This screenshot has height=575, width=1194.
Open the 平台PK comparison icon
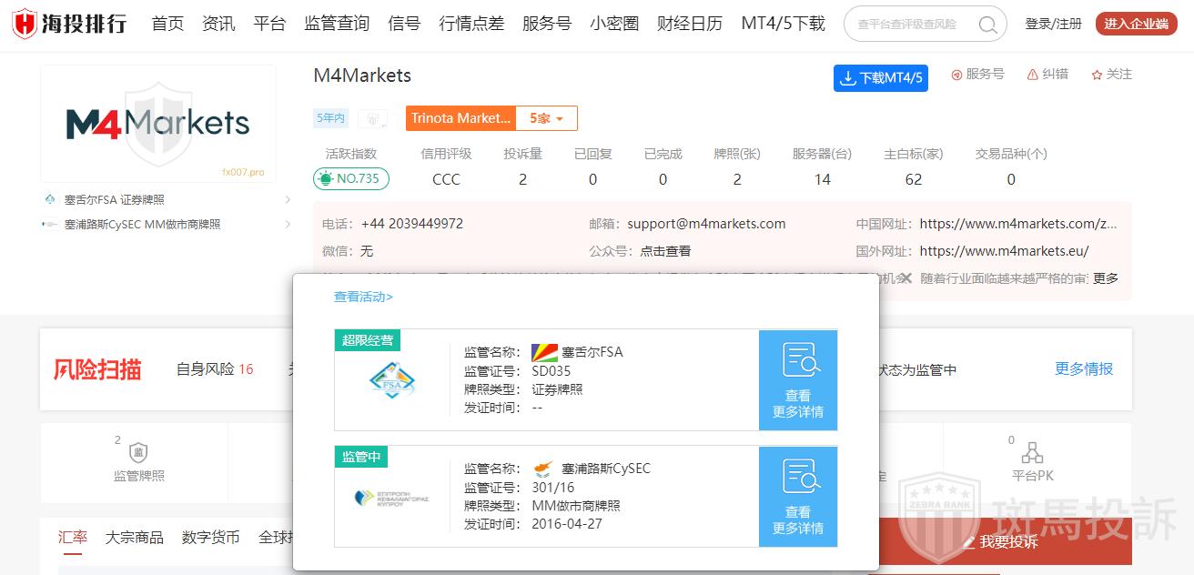(1032, 453)
